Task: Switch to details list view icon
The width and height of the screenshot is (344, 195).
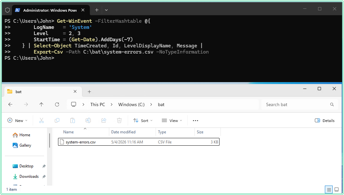Action: (x=329, y=189)
